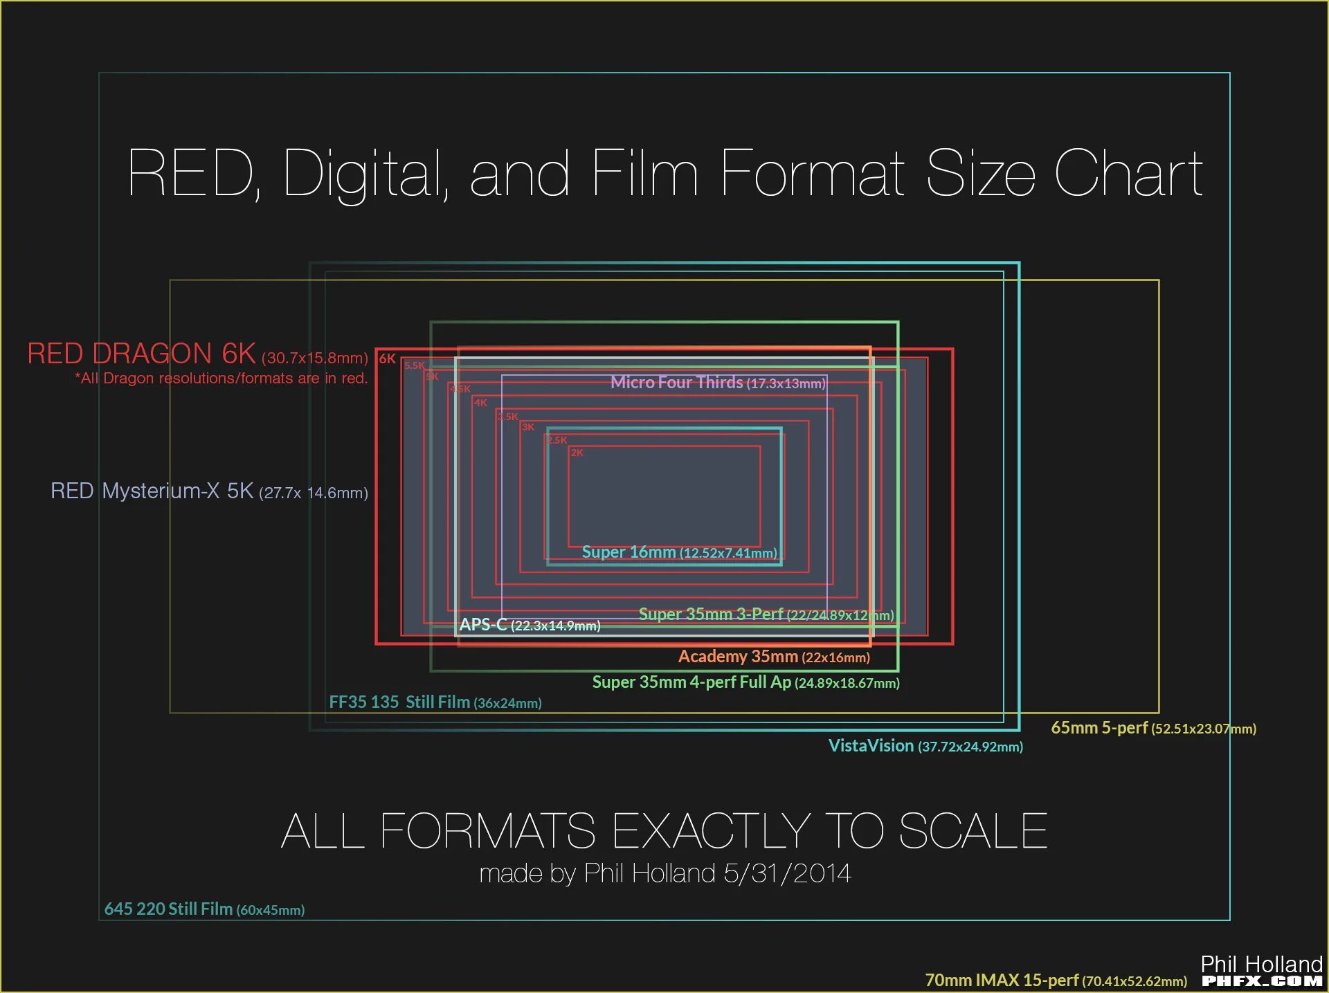The image size is (1329, 993).
Task: Click the made by Phil Holland text
Action: pyautogui.click(x=664, y=873)
